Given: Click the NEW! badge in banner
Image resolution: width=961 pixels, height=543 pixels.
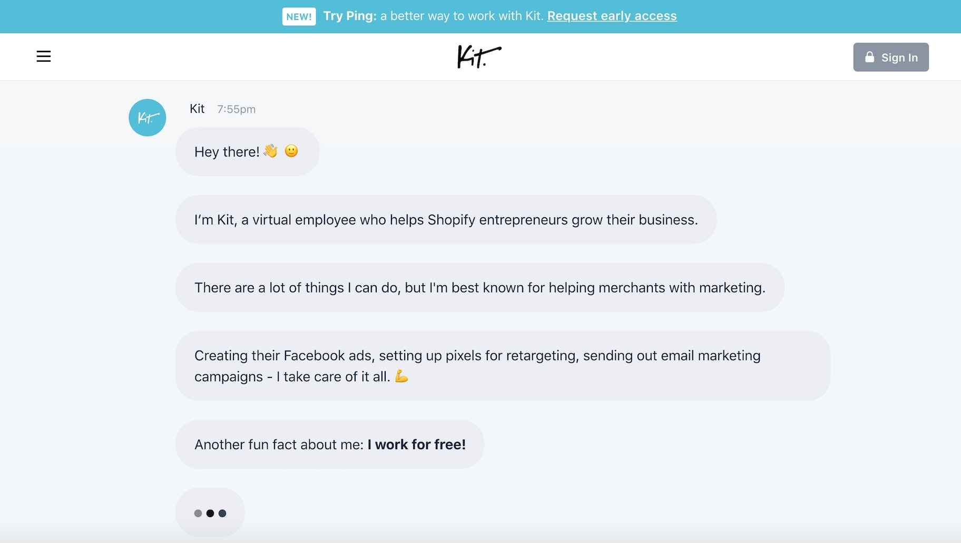Looking at the screenshot, I should [x=299, y=16].
